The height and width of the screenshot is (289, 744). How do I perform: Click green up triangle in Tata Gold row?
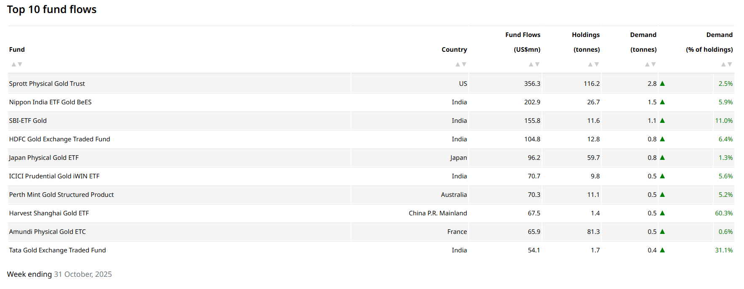tap(662, 250)
